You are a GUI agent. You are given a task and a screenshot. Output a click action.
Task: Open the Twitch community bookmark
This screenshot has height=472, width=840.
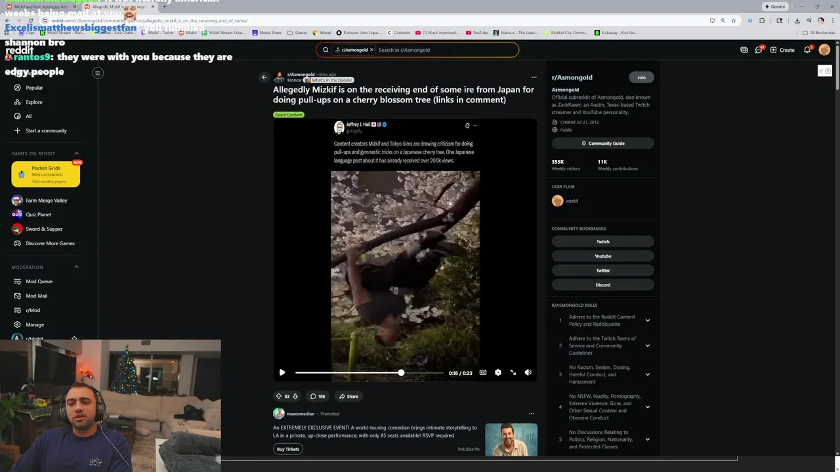tap(602, 241)
